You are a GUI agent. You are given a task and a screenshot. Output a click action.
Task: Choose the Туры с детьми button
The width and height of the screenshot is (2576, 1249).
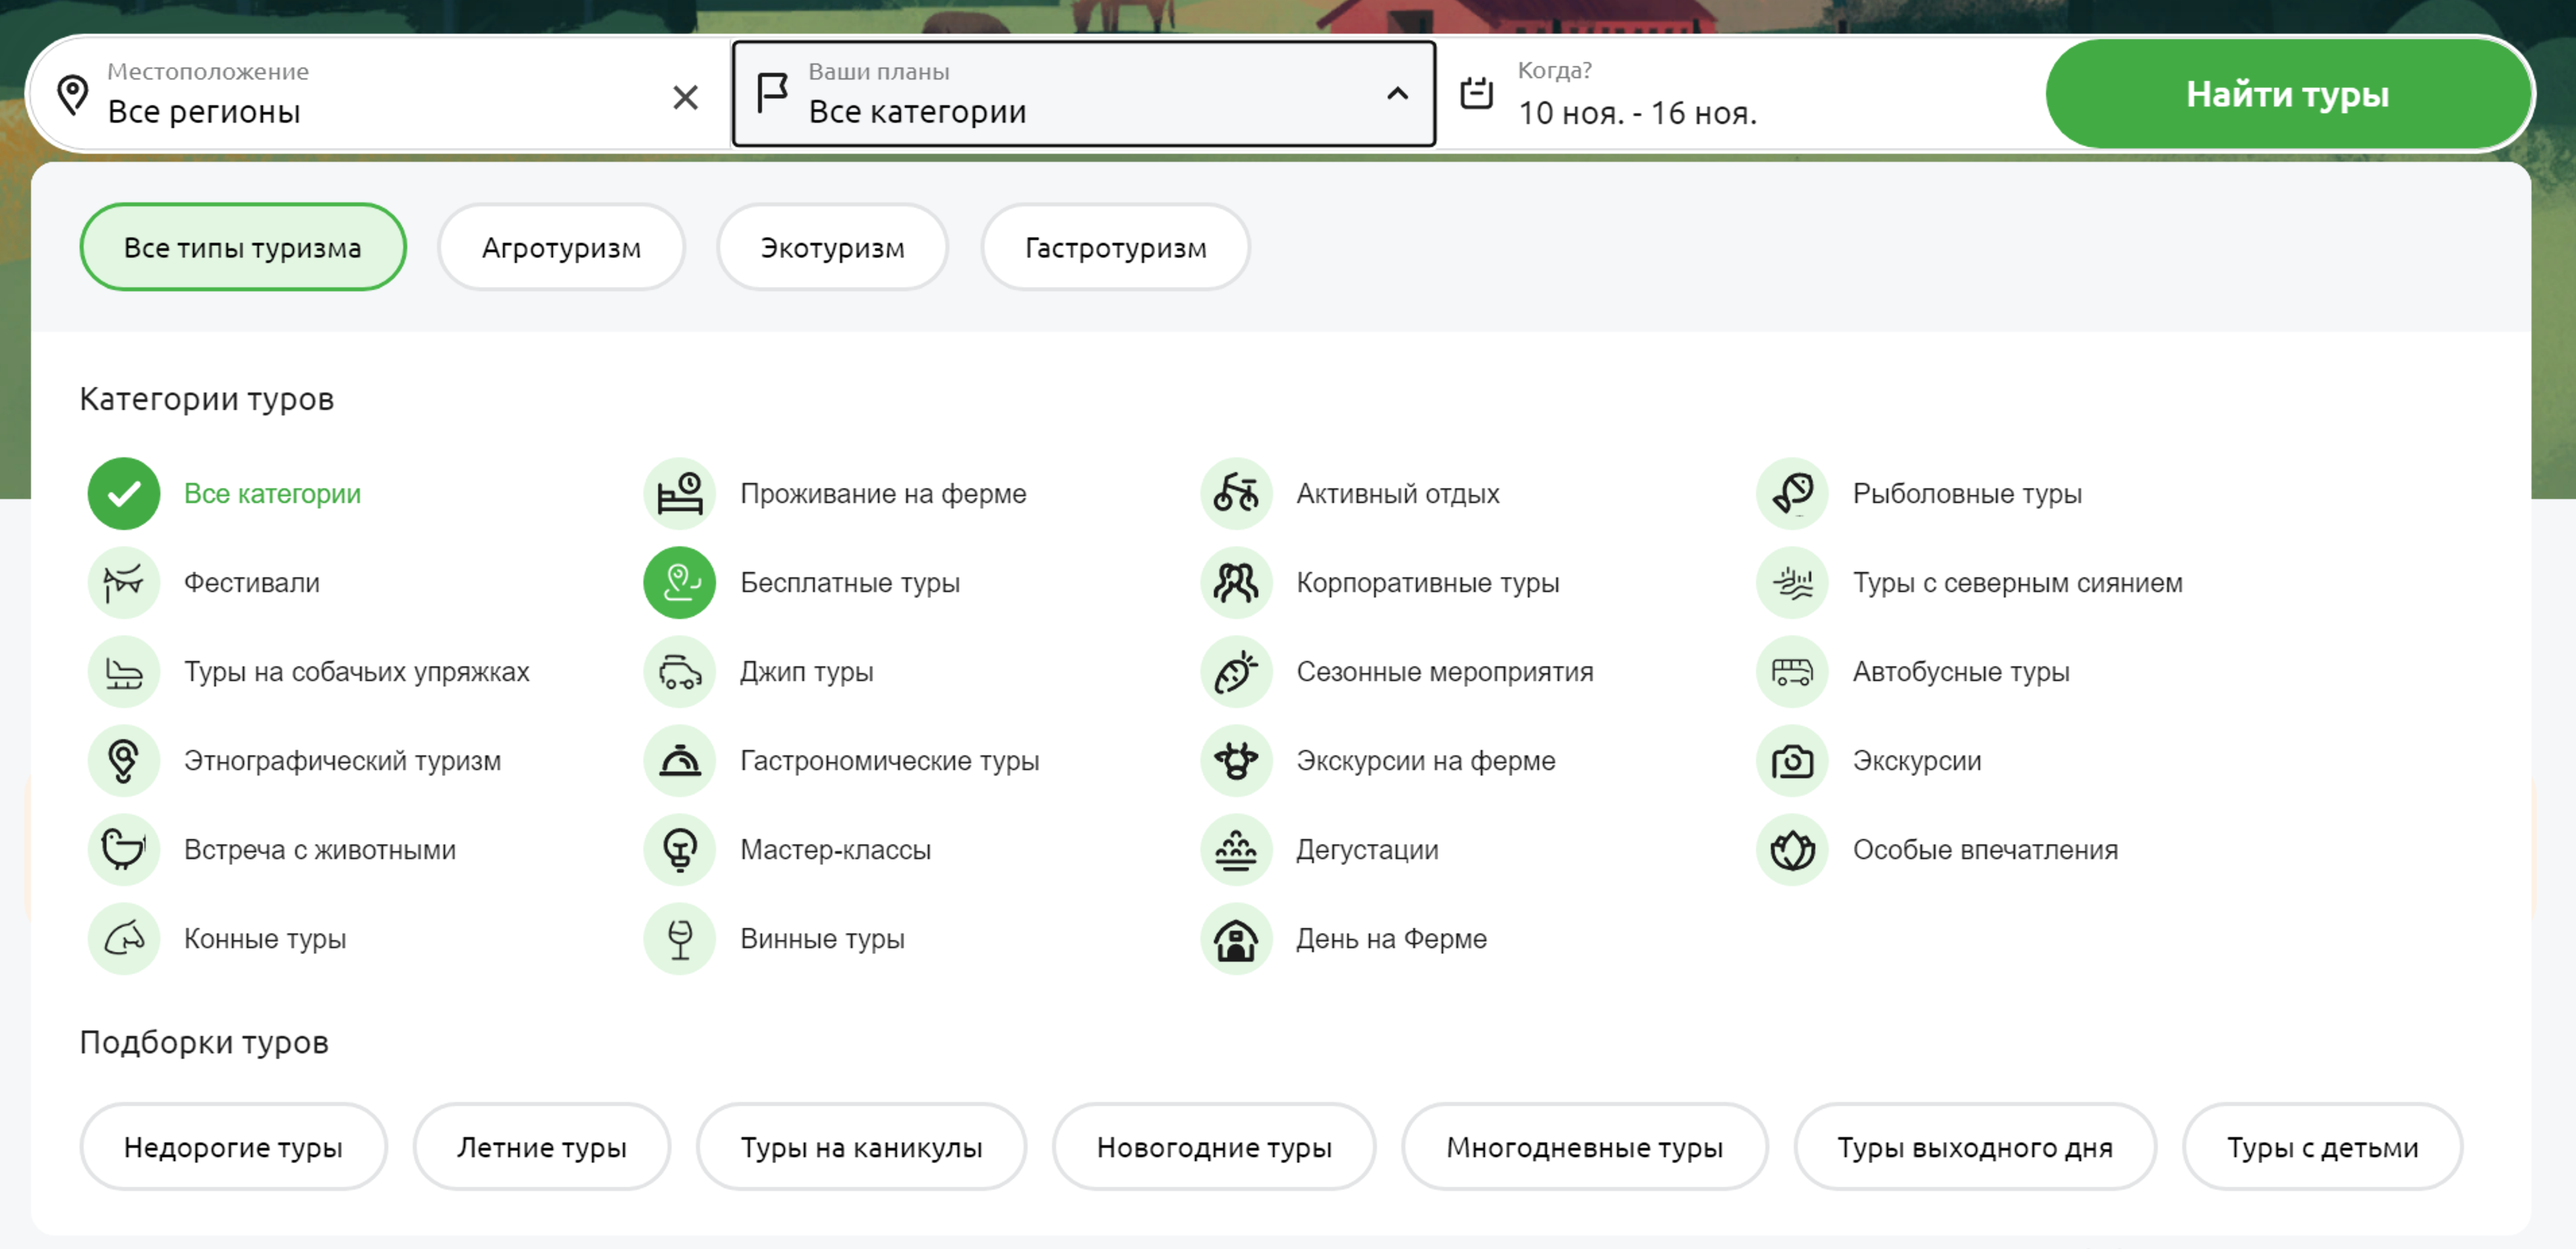pos(2322,1147)
